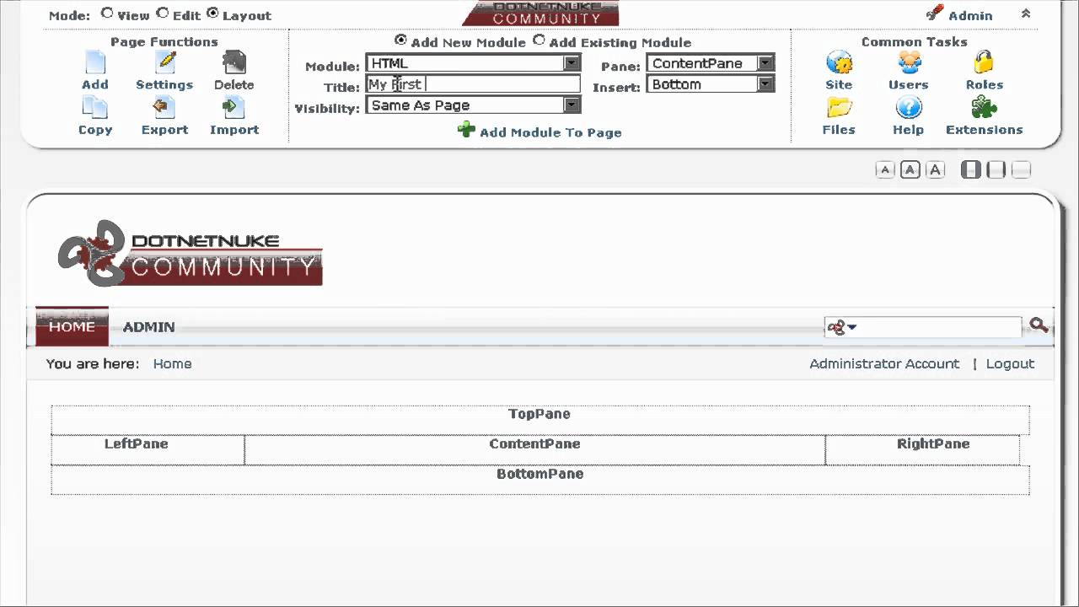The width and height of the screenshot is (1079, 607).
Task: Open page Settings pencil icon
Action: tap(165, 62)
